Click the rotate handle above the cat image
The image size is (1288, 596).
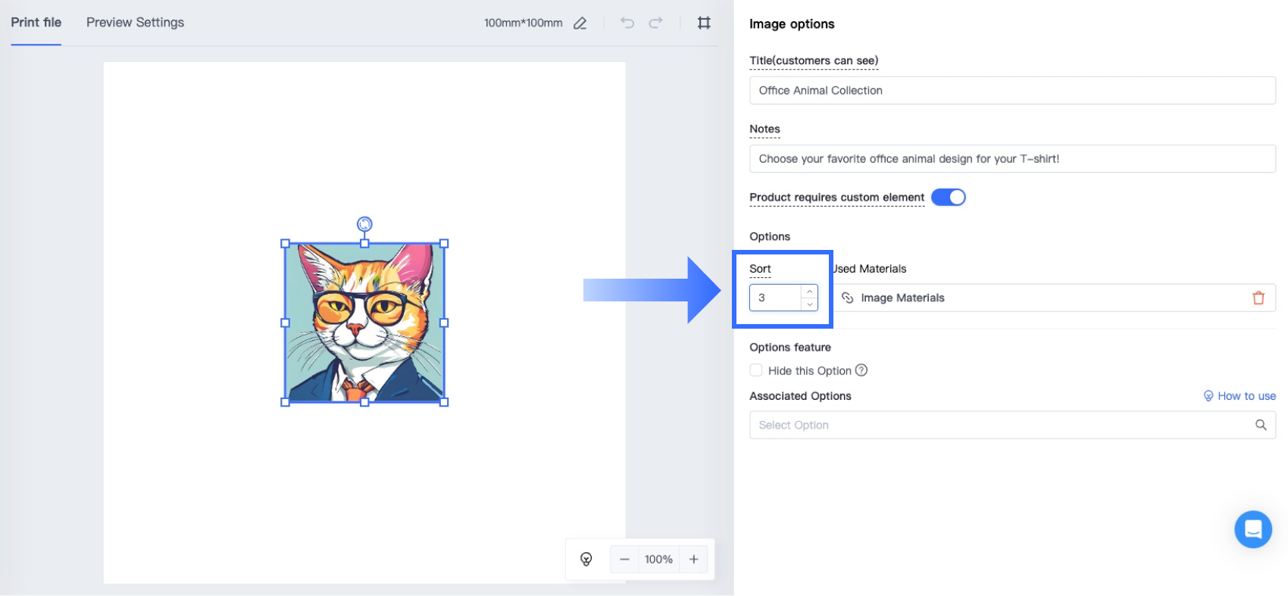pyautogui.click(x=364, y=223)
